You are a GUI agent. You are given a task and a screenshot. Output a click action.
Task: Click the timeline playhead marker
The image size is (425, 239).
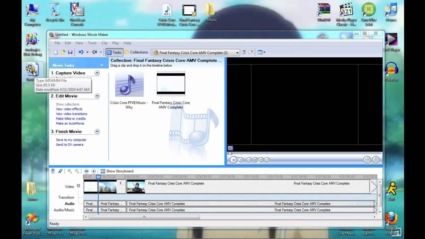tap(98, 177)
